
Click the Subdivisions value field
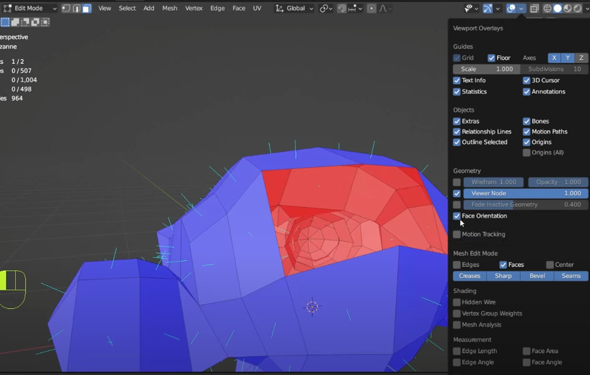(x=554, y=69)
